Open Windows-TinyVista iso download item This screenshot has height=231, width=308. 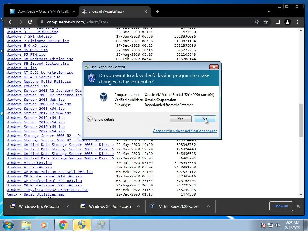point(36,206)
